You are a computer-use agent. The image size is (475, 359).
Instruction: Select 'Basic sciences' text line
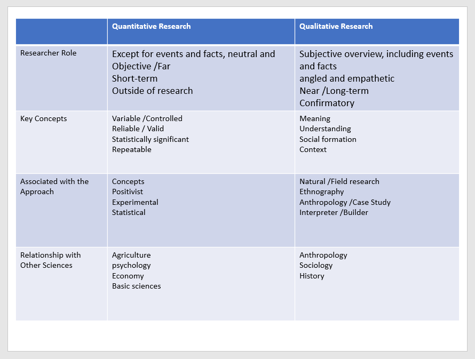[x=136, y=286]
